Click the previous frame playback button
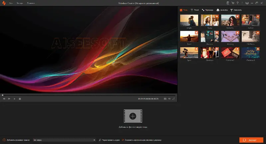266x144 pixels. [4, 99]
